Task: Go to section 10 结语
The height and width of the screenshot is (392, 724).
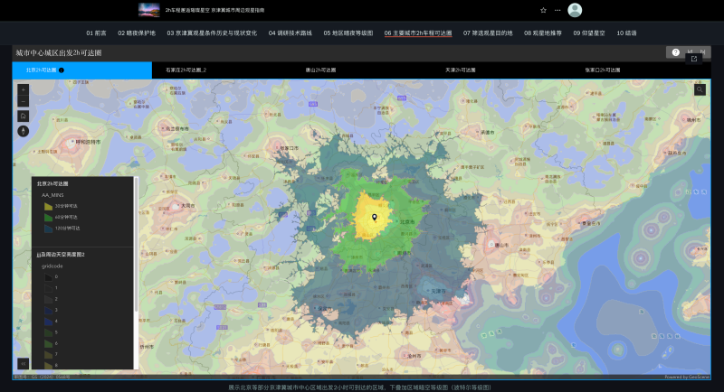Action: (626, 33)
